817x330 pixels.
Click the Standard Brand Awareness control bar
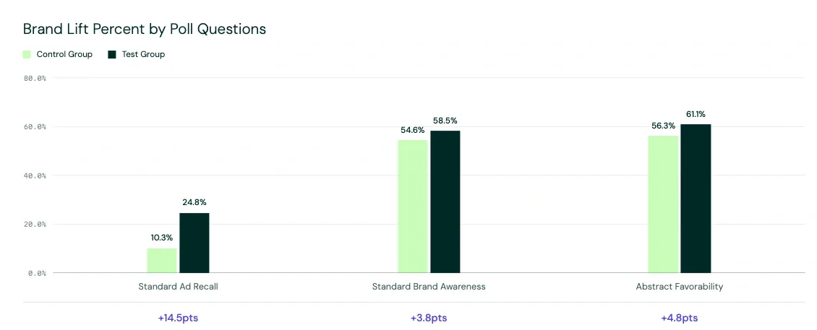(413, 206)
